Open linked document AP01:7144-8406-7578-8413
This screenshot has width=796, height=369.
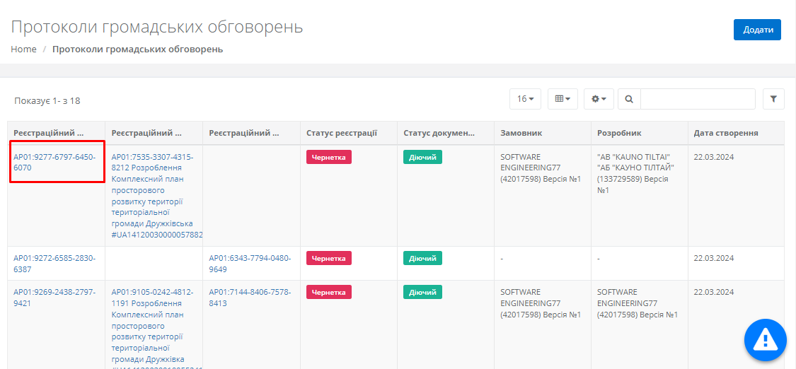(x=250, y=297)
